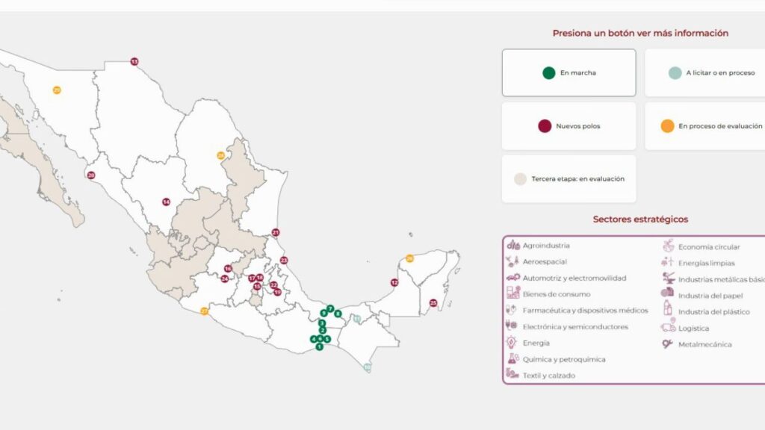
Task: Click the Agroindustria sector icon
Action: pos(512,245)
